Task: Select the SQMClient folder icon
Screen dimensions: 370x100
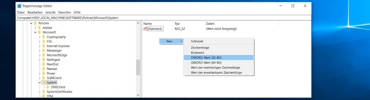Action: click(x=44, y=78)
